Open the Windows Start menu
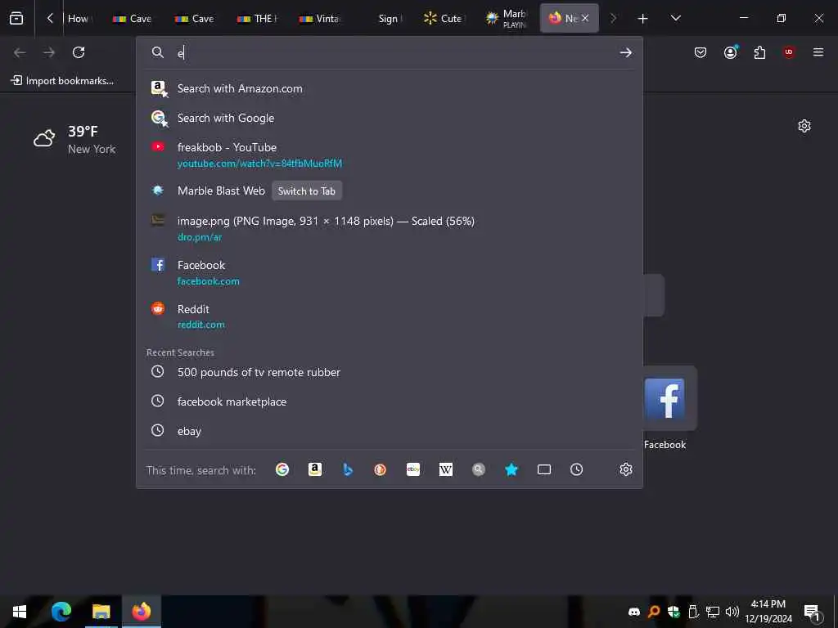This screenshot has width=838, height=628. pyautogui.click(x=20, y=612)
